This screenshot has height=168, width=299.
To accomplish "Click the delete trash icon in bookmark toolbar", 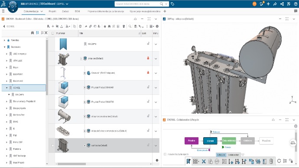I will pyautogui.click(x=123, y=26).
